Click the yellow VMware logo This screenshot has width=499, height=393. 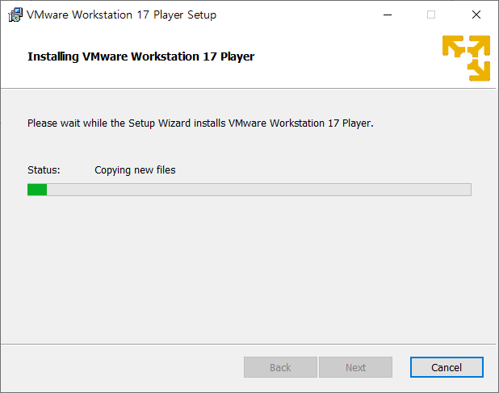coord(466,58)
